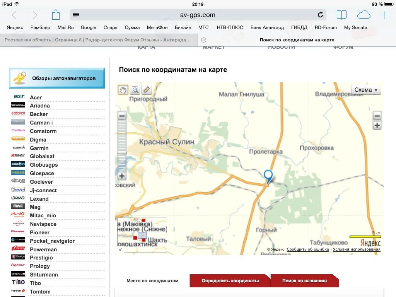Click the Tibo logo icon
Screen dimensions: 396x297
pos(19,282)
